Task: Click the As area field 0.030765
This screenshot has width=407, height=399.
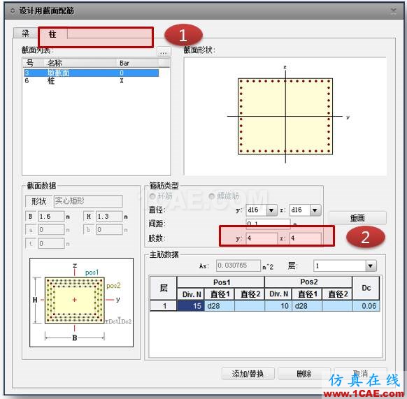Action: [x=238, y=266]
